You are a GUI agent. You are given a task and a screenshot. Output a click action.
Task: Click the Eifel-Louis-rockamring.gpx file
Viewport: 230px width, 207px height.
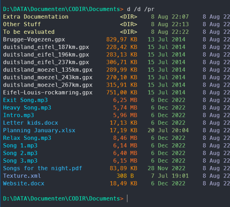tap(48, 93)
